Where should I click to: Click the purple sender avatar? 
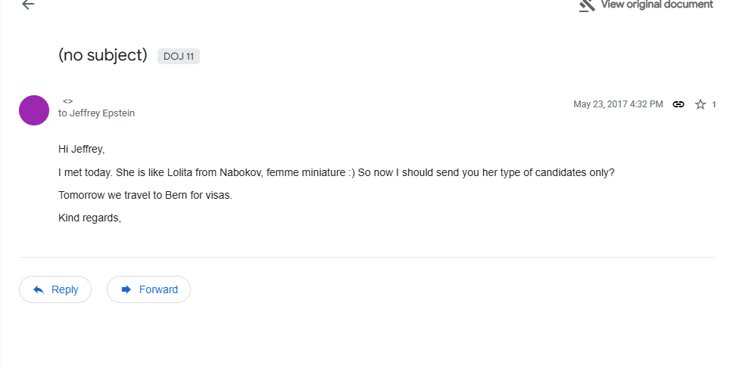point(34,110)
